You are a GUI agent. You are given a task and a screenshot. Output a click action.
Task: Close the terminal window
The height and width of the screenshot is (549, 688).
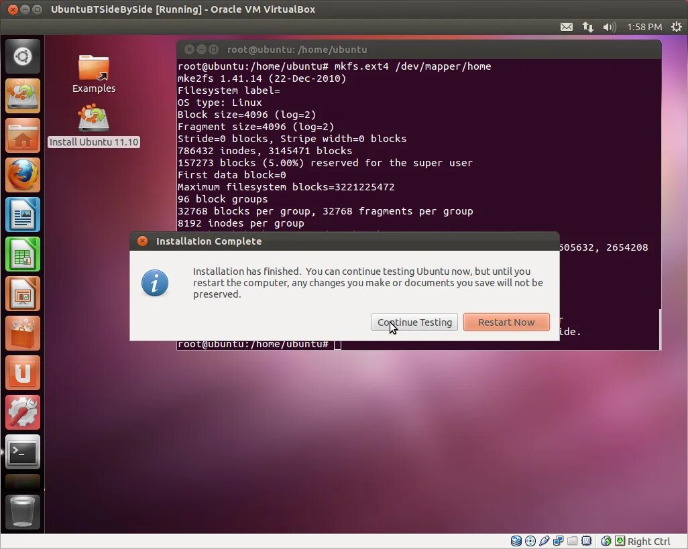189,50
